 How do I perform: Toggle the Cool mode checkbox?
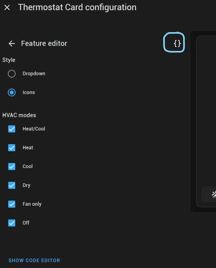click(12, 167)
